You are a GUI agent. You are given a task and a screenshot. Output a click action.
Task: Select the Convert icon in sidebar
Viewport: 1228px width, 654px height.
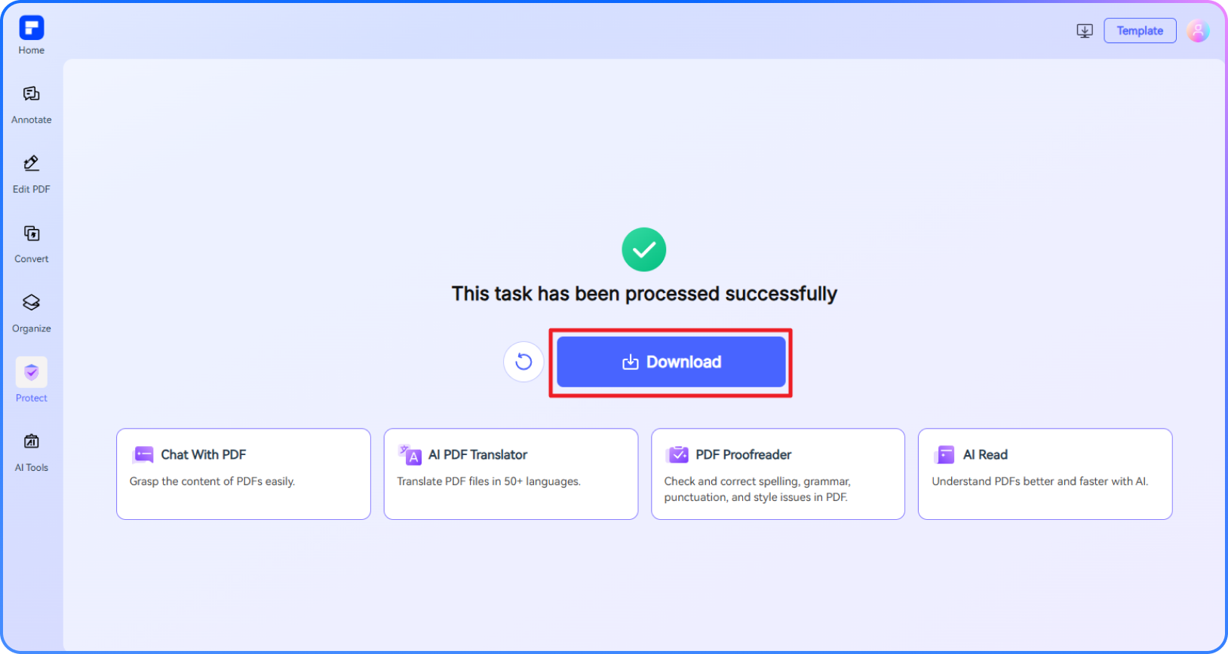pyautogui.click(x=32, y=234)
